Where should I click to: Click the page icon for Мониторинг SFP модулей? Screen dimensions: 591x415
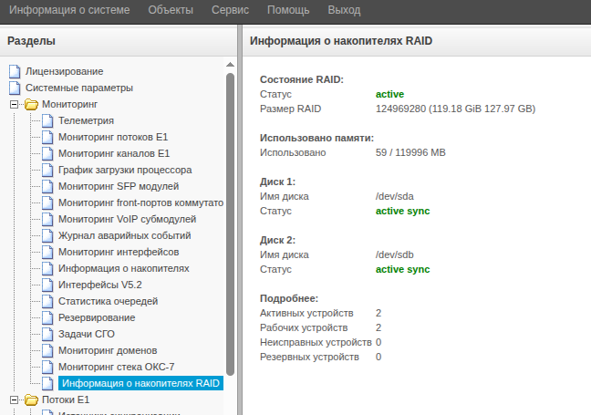(47, 186)
